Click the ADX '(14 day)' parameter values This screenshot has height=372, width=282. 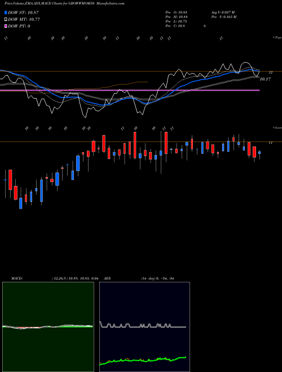point(157,278)
